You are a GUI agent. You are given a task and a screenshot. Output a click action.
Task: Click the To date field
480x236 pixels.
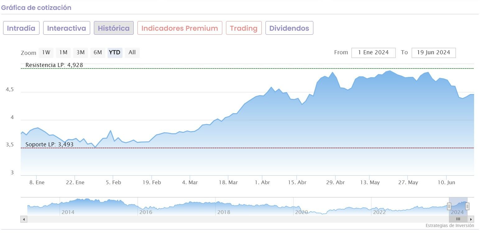point(433,53)
